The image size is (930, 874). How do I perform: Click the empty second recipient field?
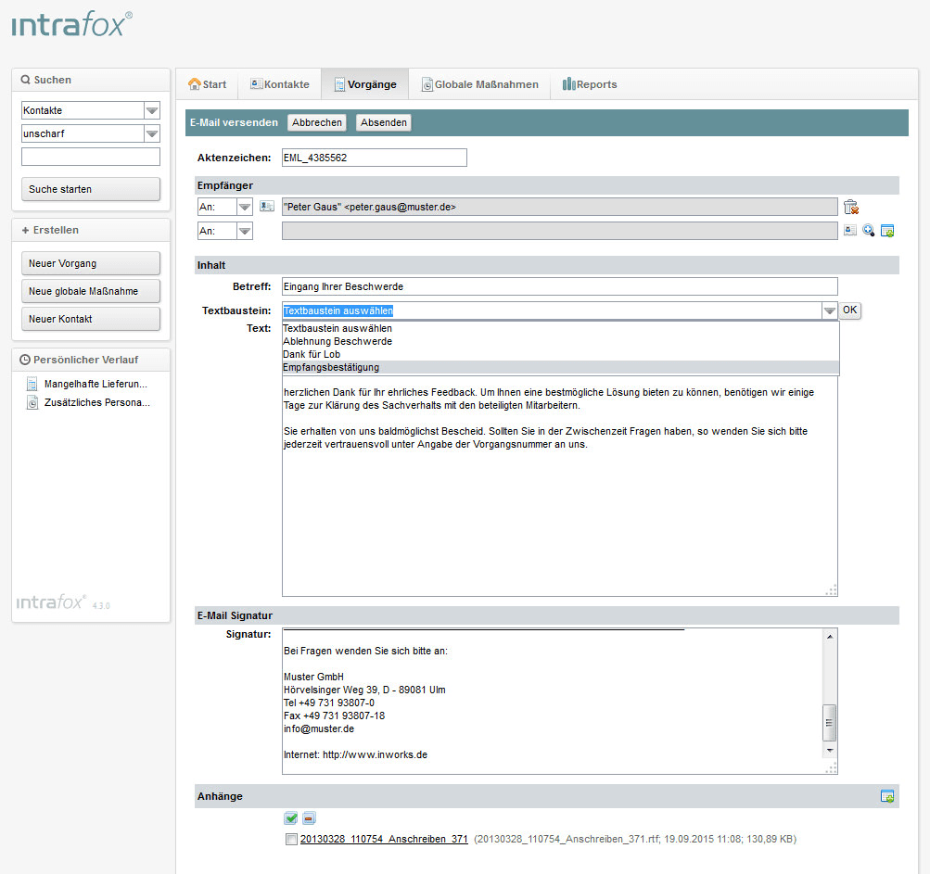tap(560, 231)
